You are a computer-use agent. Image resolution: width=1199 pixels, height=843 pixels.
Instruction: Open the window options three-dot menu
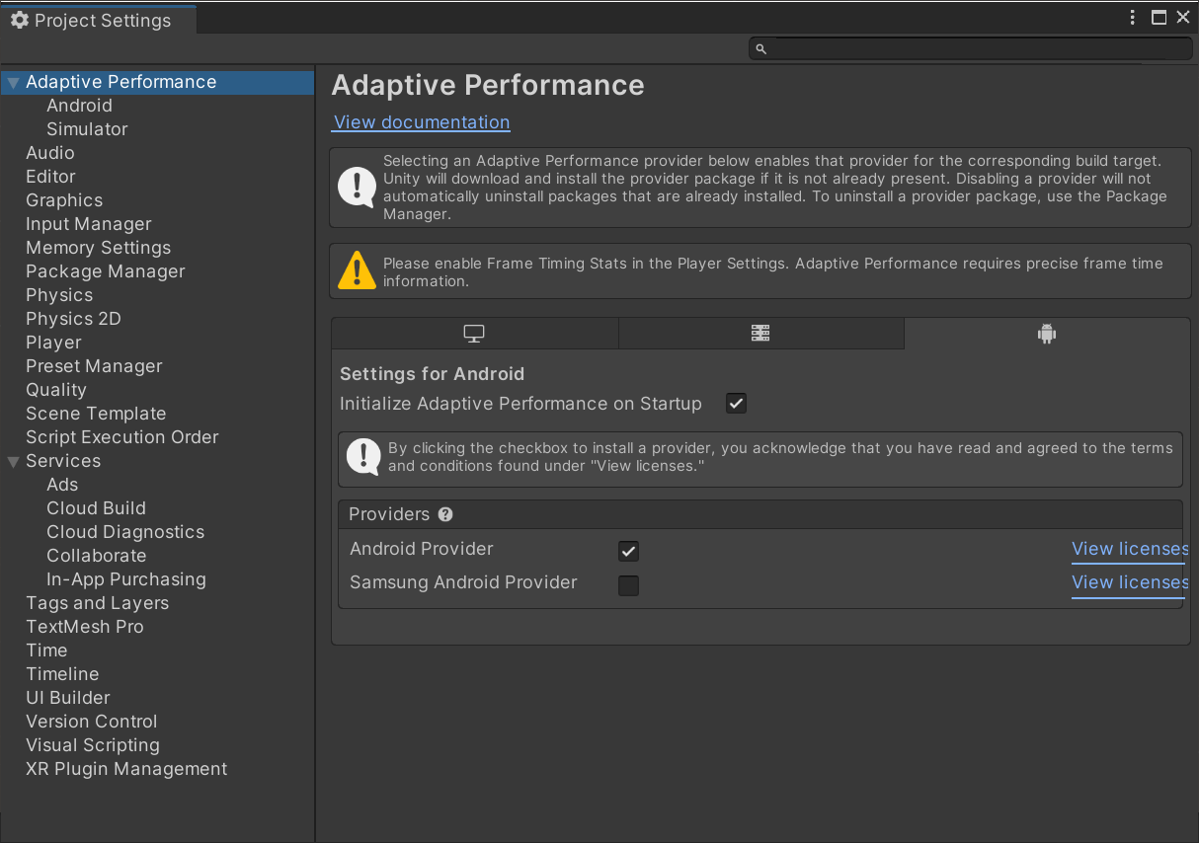[1132, 17]
